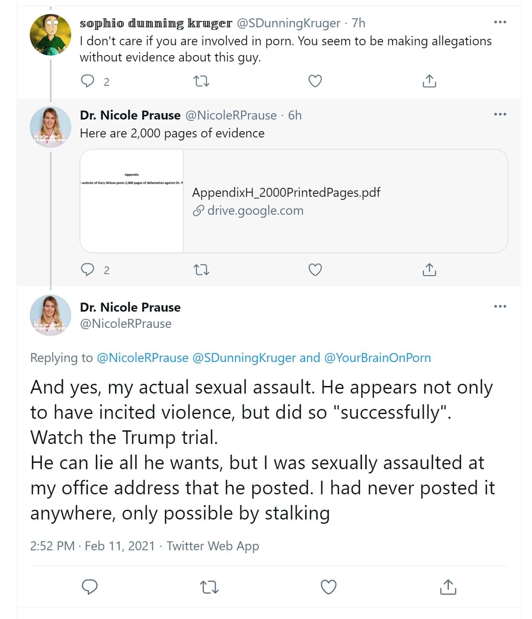Open the @YourBrainOnPorn mention link
532x619 pixels.
(378, 358)
